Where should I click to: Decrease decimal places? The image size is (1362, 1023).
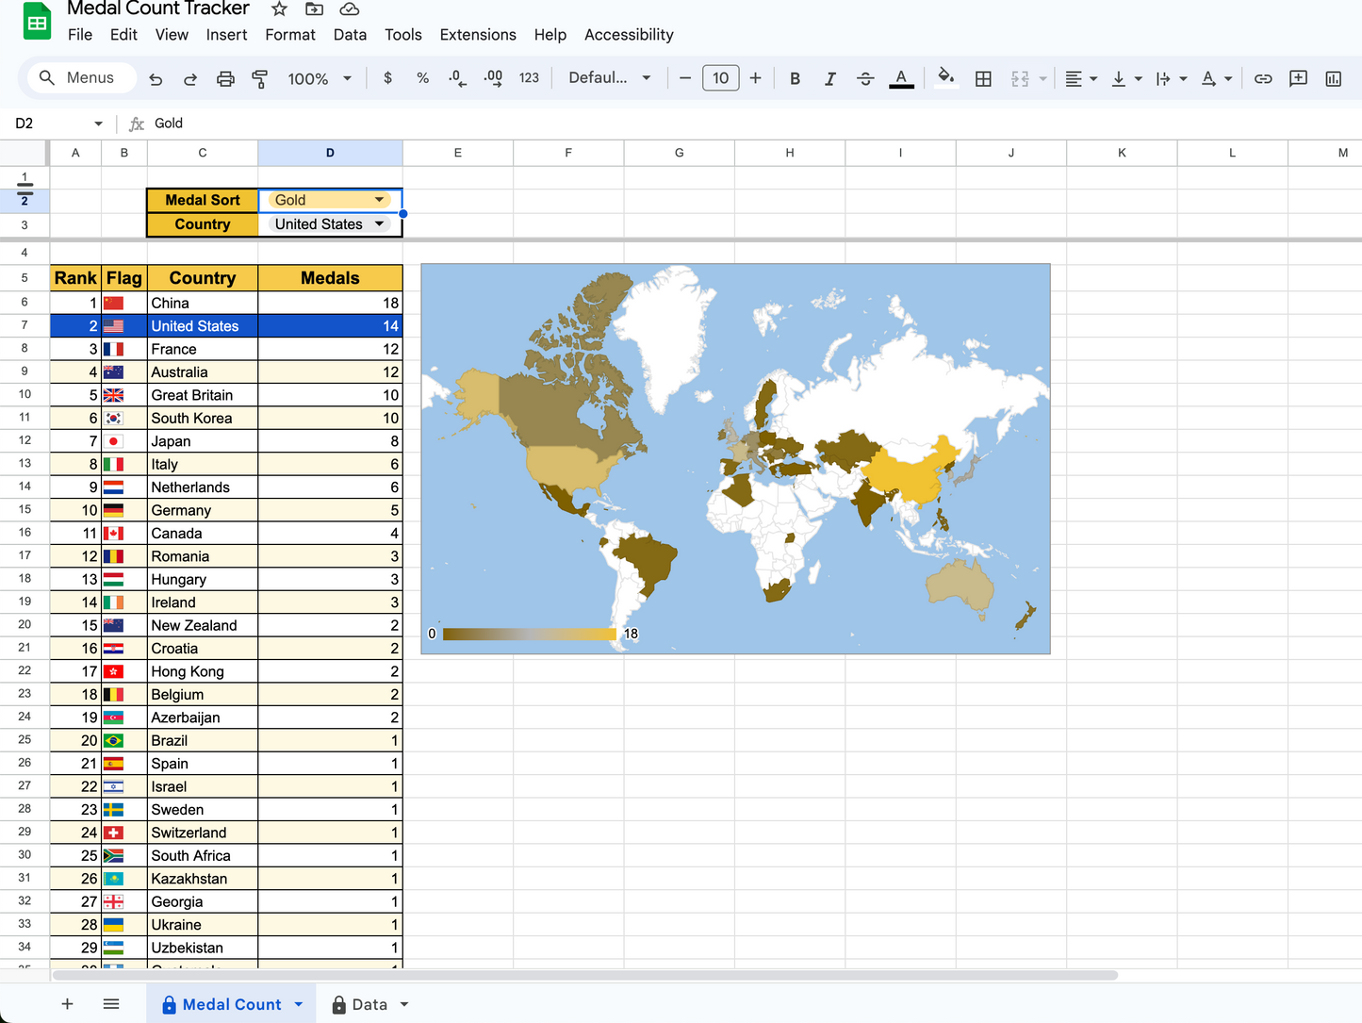tap(456, 78)
